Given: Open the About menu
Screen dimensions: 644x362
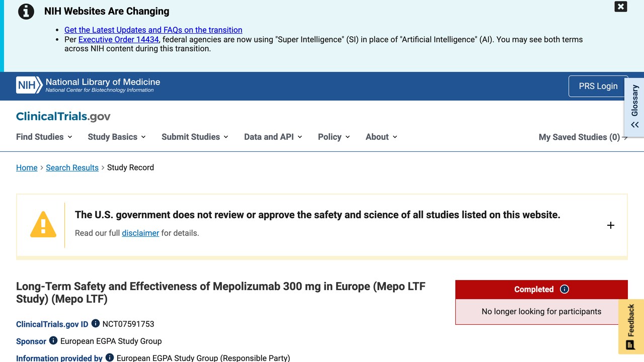Looking at the screenshot, I should 381,137.
